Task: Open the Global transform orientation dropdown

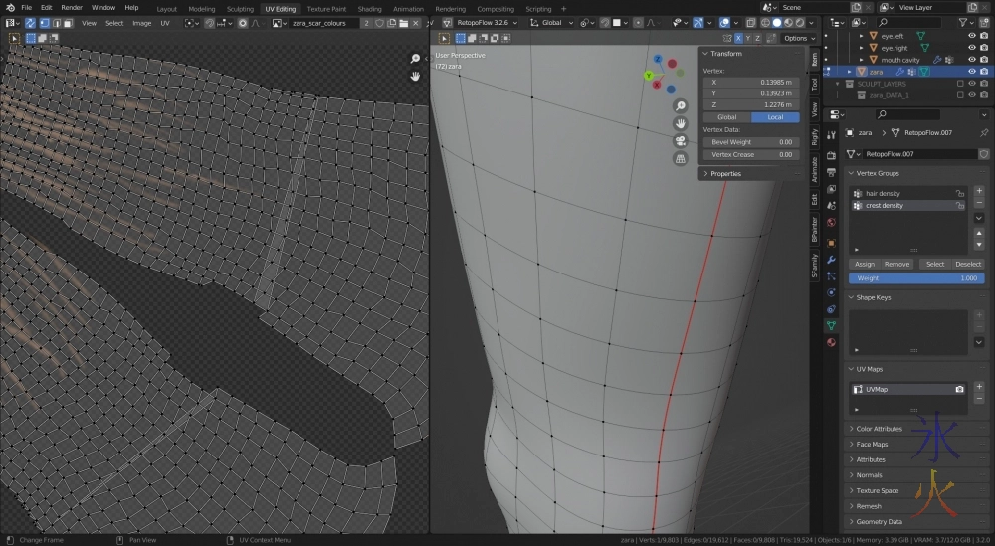Action: [554, 22]
